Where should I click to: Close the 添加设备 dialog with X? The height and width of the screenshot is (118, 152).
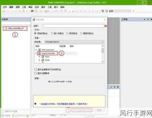click(105, 20)
